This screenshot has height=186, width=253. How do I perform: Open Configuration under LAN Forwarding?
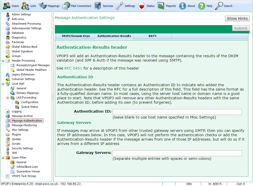[x=30, y=102]
